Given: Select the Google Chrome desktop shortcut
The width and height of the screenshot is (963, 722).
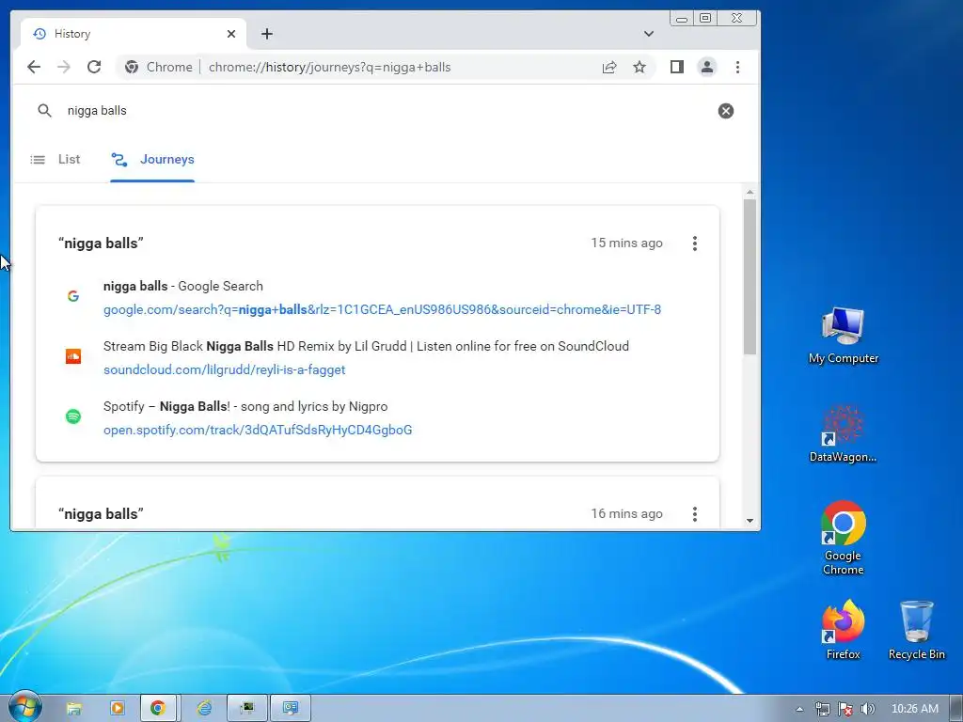Looking at the screenshot, I should [x=844, y=537].
